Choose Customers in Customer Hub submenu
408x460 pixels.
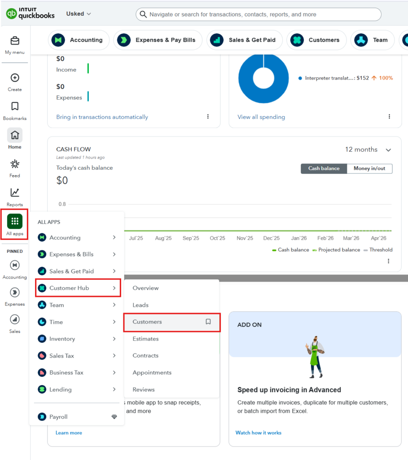tap(172, 322)
